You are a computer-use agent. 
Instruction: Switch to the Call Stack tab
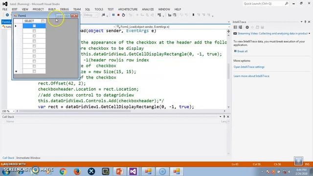(8, 158)
